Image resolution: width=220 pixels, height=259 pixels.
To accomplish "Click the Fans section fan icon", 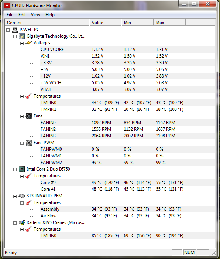I will (x=29, y=116).
